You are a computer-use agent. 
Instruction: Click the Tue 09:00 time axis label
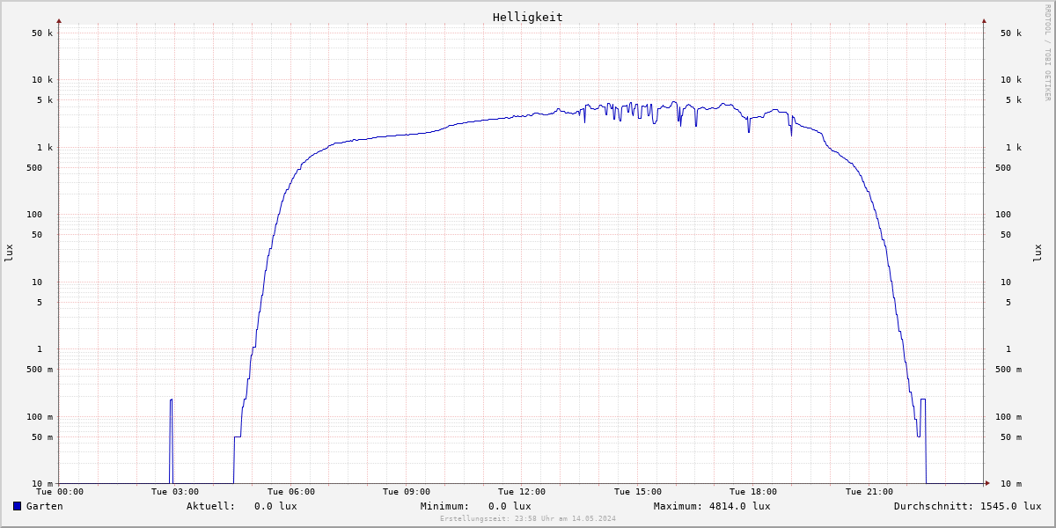(407, 492)
